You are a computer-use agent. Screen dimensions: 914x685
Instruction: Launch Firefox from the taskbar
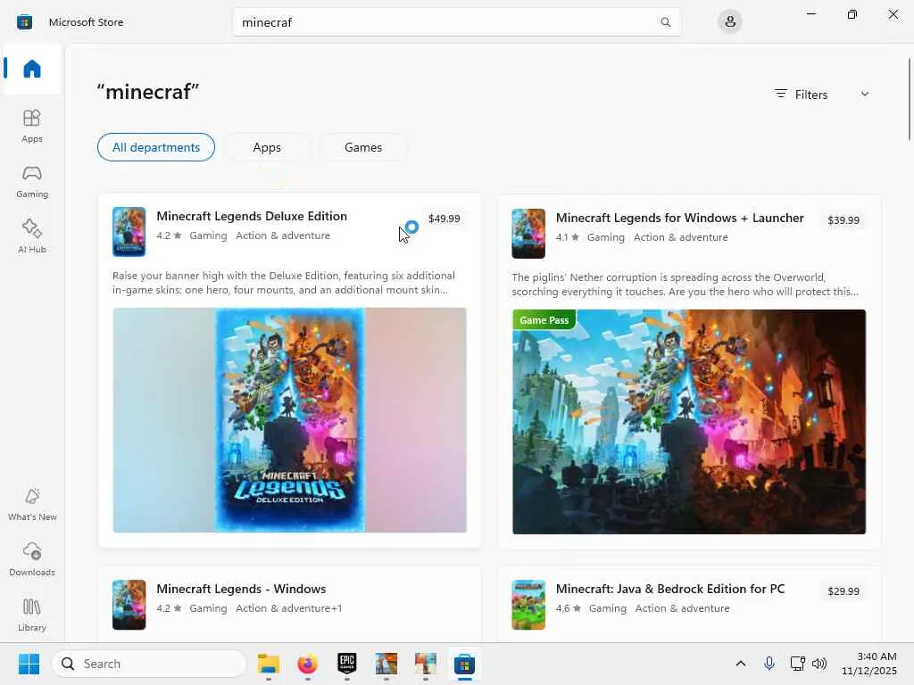(x=307, y=664)
